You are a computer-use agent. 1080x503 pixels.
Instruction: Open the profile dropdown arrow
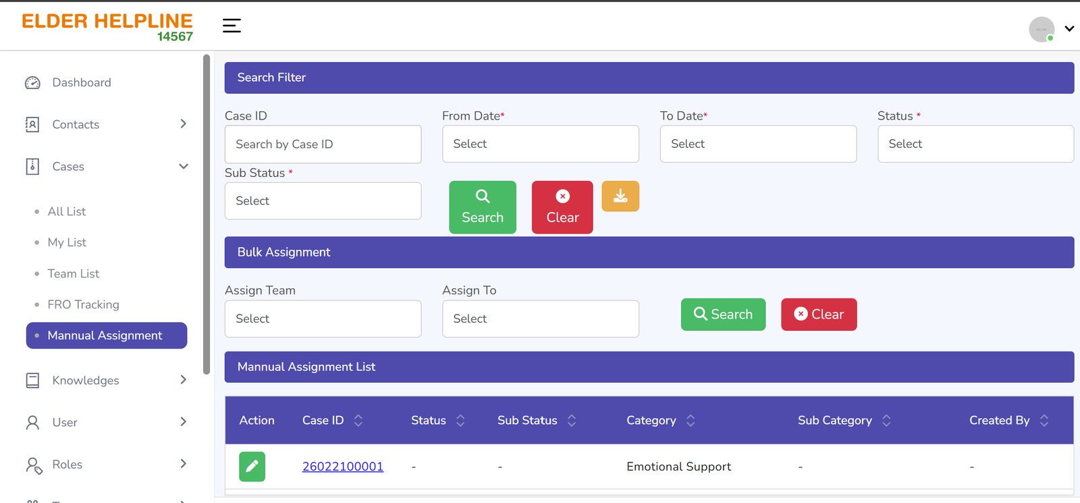point(1069,29)
